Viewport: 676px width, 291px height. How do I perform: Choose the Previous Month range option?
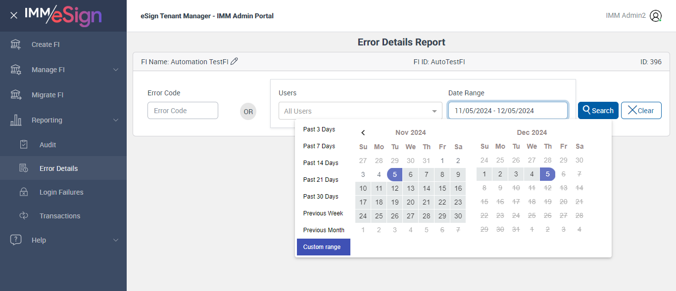tap(324, 230)
